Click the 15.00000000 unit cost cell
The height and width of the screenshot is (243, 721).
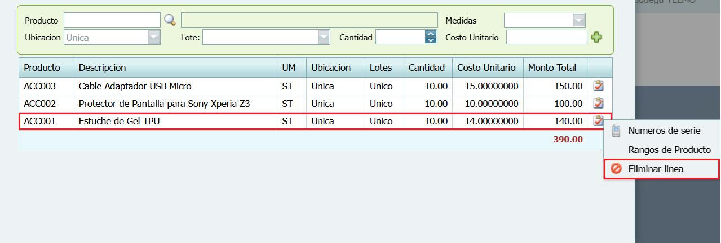point(488,86)
